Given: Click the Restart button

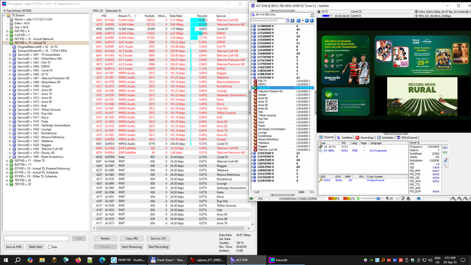Looking at the screenshot, I should pyautogui.click(x=105, y=239).
